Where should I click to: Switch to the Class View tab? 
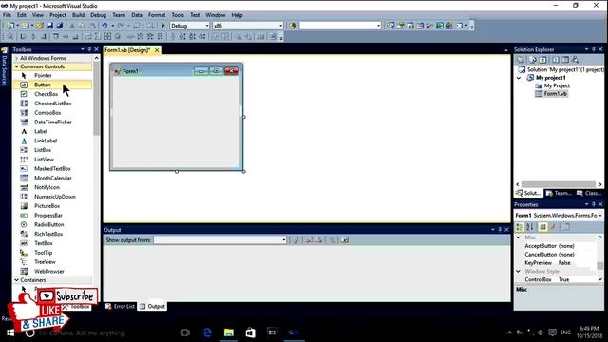(x=589, y=193)
